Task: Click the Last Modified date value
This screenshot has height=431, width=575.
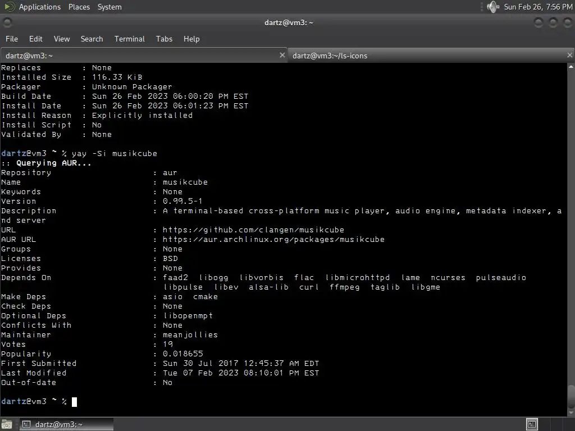Action: pyautogui.click(x=241, y=373)
